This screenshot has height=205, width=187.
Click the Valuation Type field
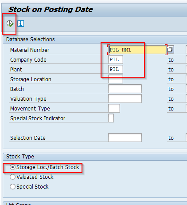click(125, 99)
